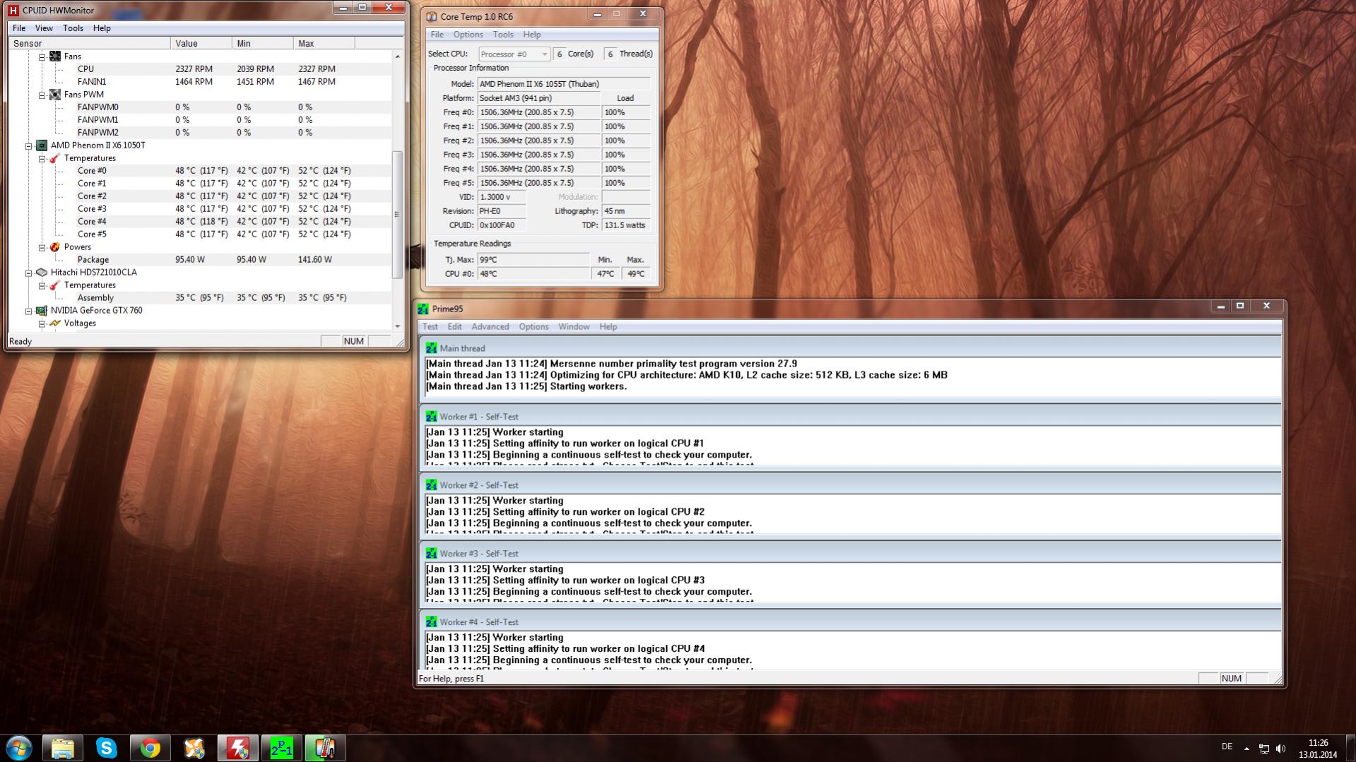Image resolution: width=1356 pixels, height=762 pixels.
Task: Open the Prime95 Advanced menu
Action: [x=490, y=327]
